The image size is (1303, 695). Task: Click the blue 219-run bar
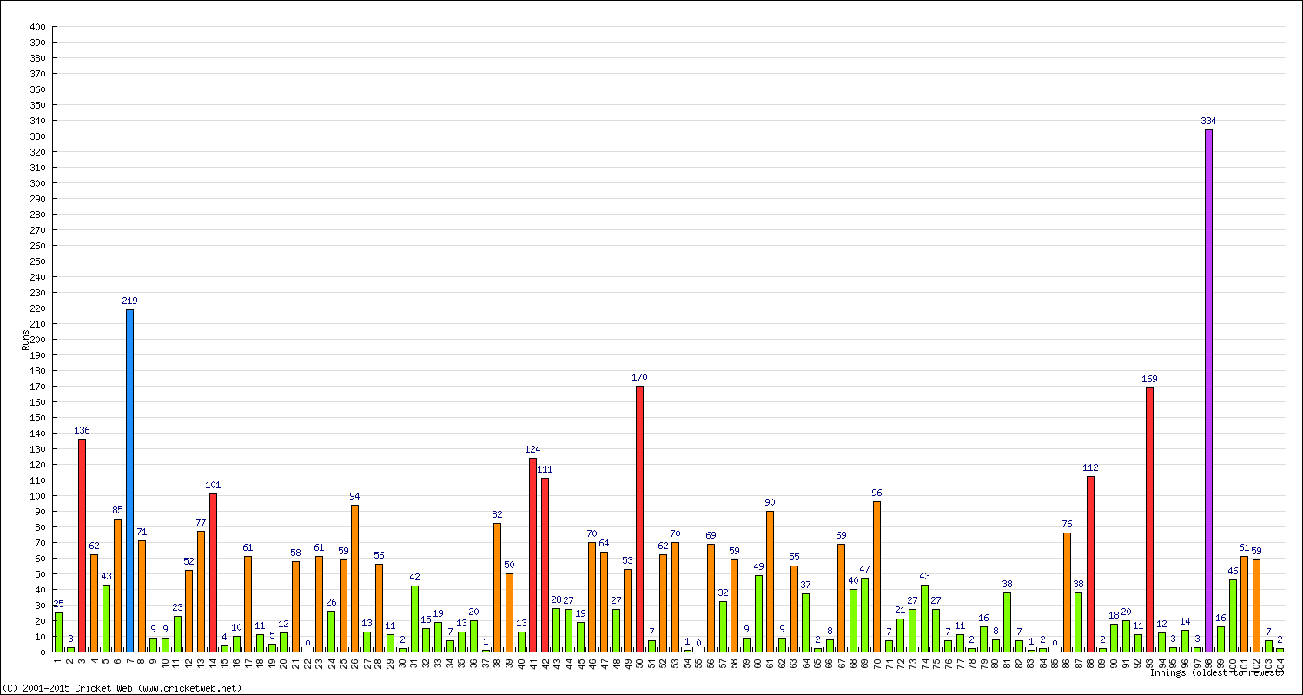[129, 480]
